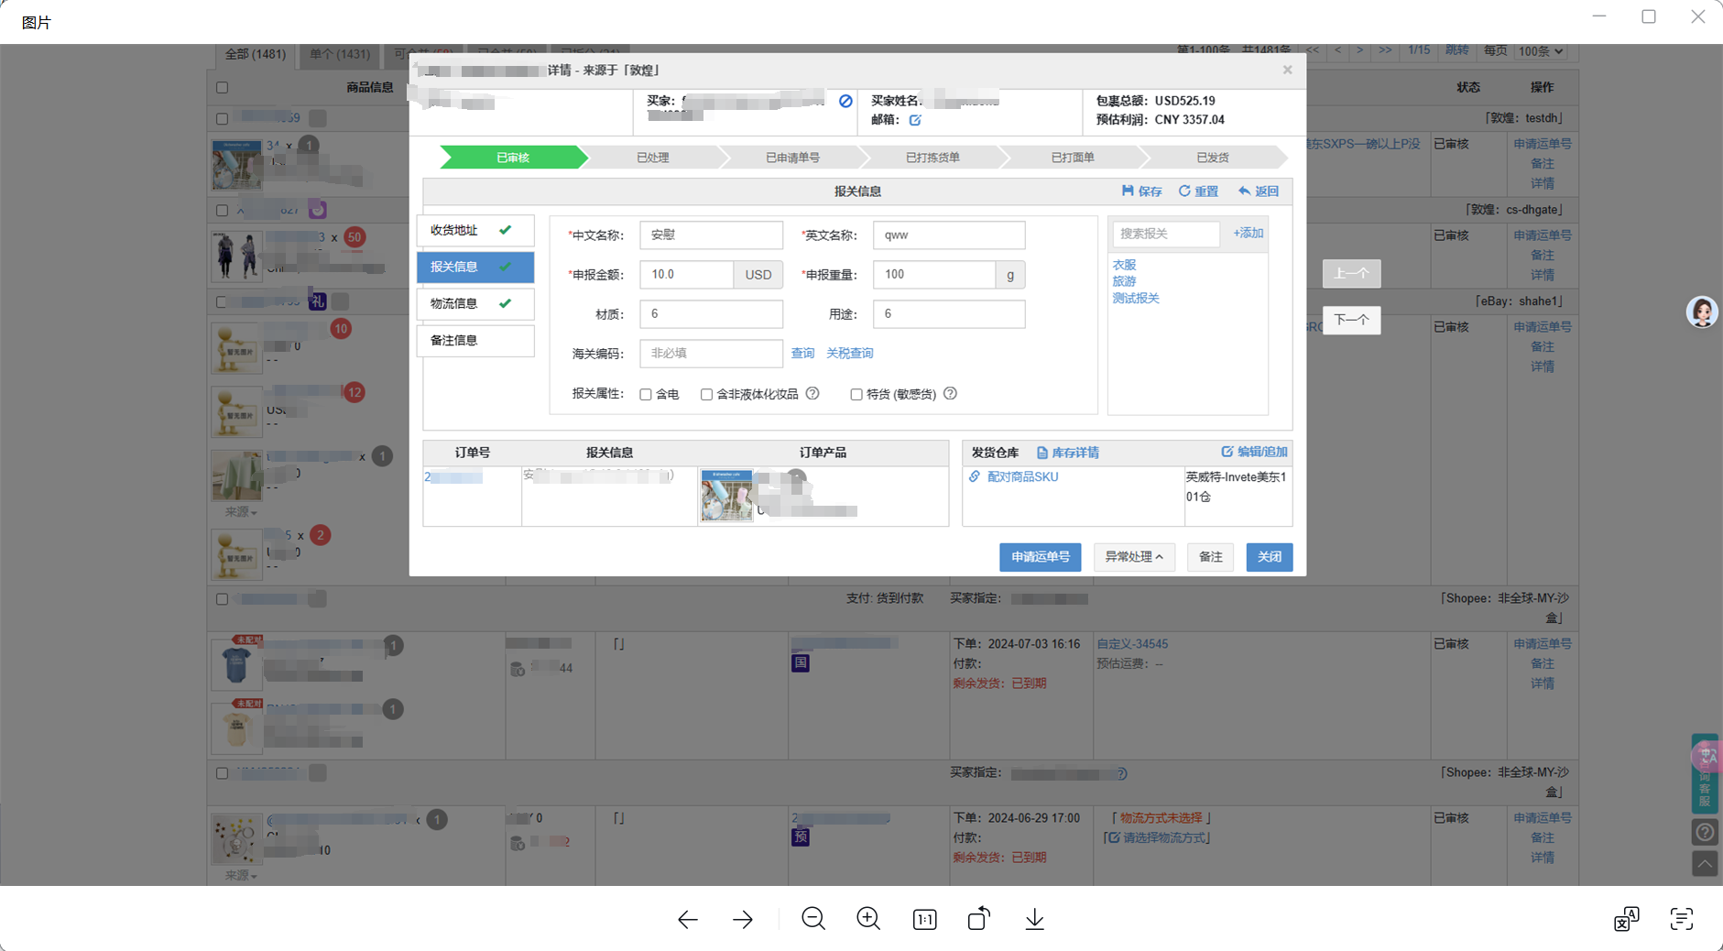Show help for 含非液体化妆品 attribute

[x=812, y=394]
